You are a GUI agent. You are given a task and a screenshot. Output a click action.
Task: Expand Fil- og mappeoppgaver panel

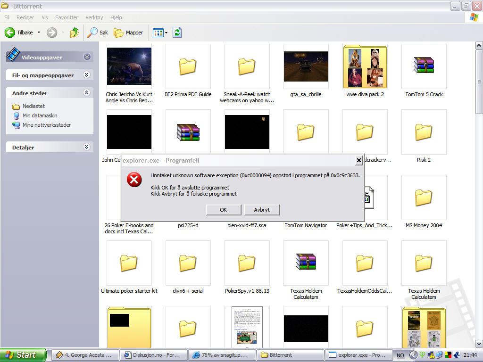pyautogui.click(x=87, y=75)
